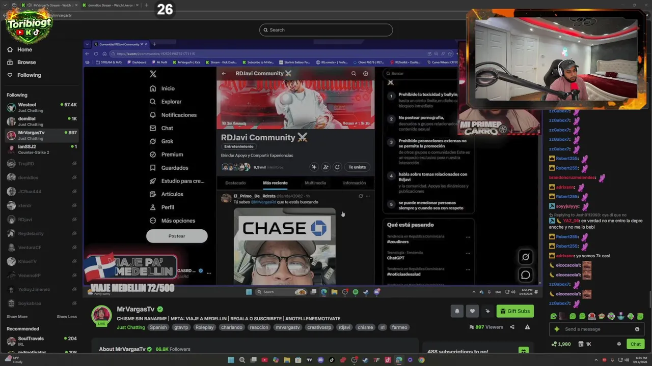Open the Multimedia tab in RDJavi Community
The height and width of the screenshot is (366, 652).
[x=315, y=183]
